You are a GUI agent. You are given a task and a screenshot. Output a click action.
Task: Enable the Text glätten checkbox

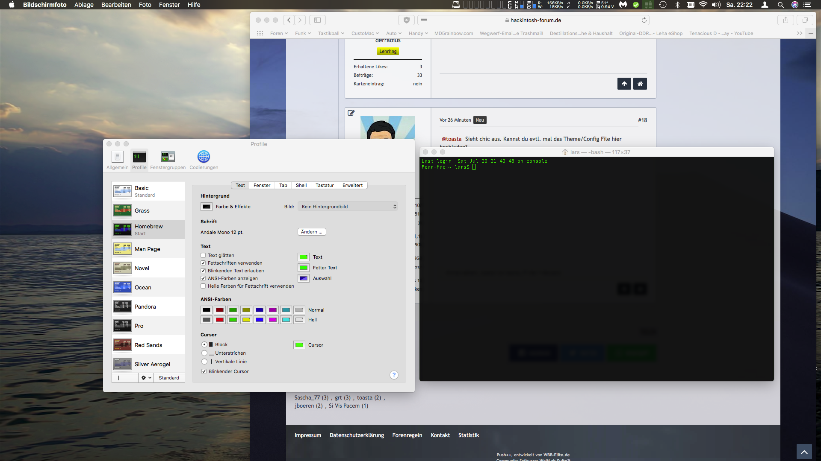[x=204, y=255]
